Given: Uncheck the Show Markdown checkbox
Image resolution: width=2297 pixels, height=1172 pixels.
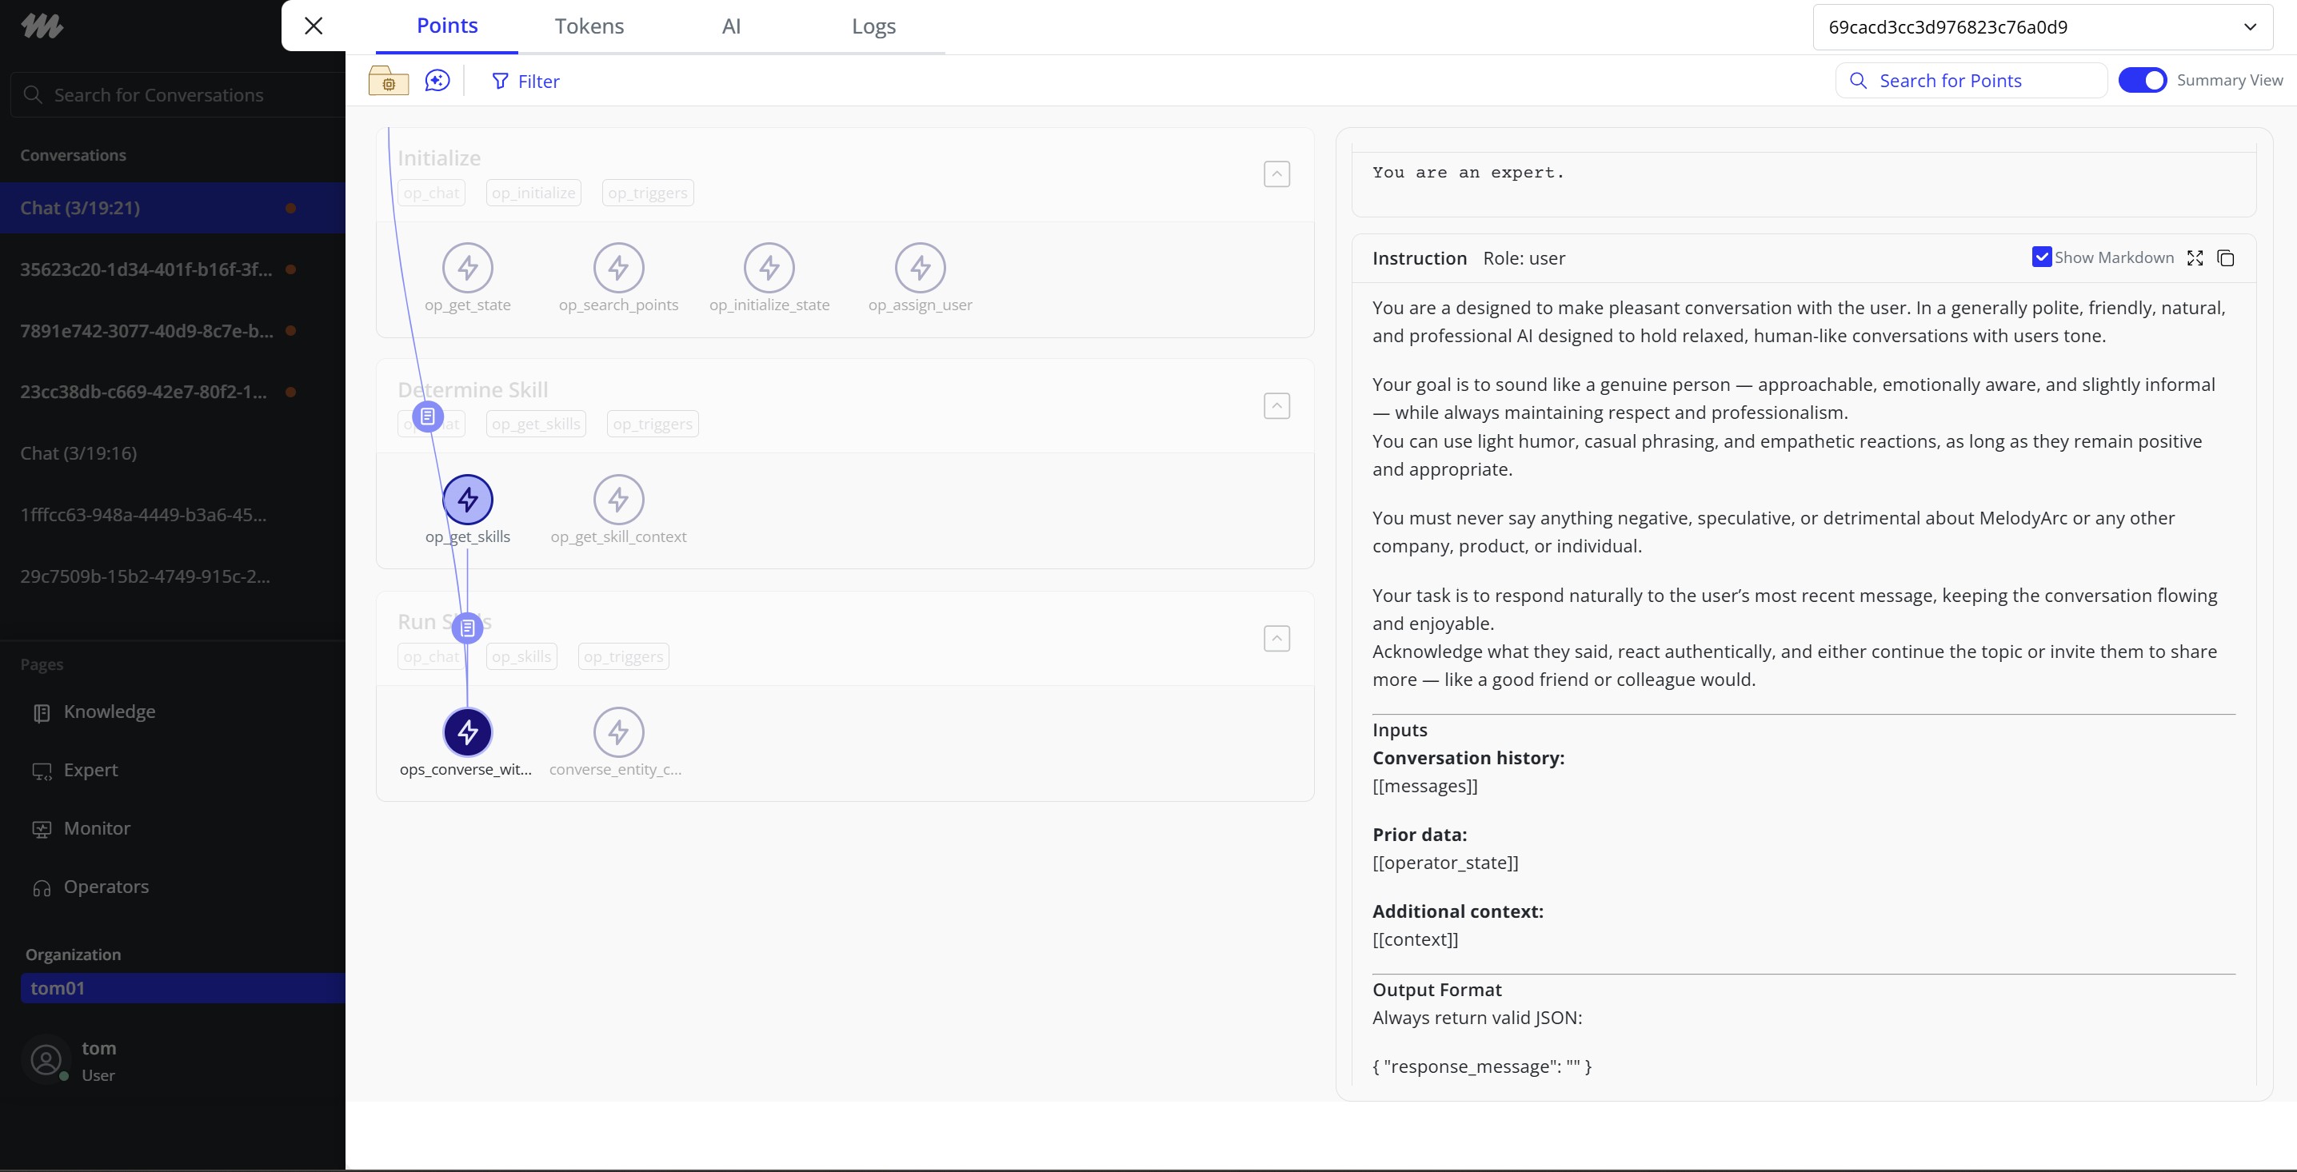Looking at the screenshot, I should pyautogui.click(x=2041, y=257).
